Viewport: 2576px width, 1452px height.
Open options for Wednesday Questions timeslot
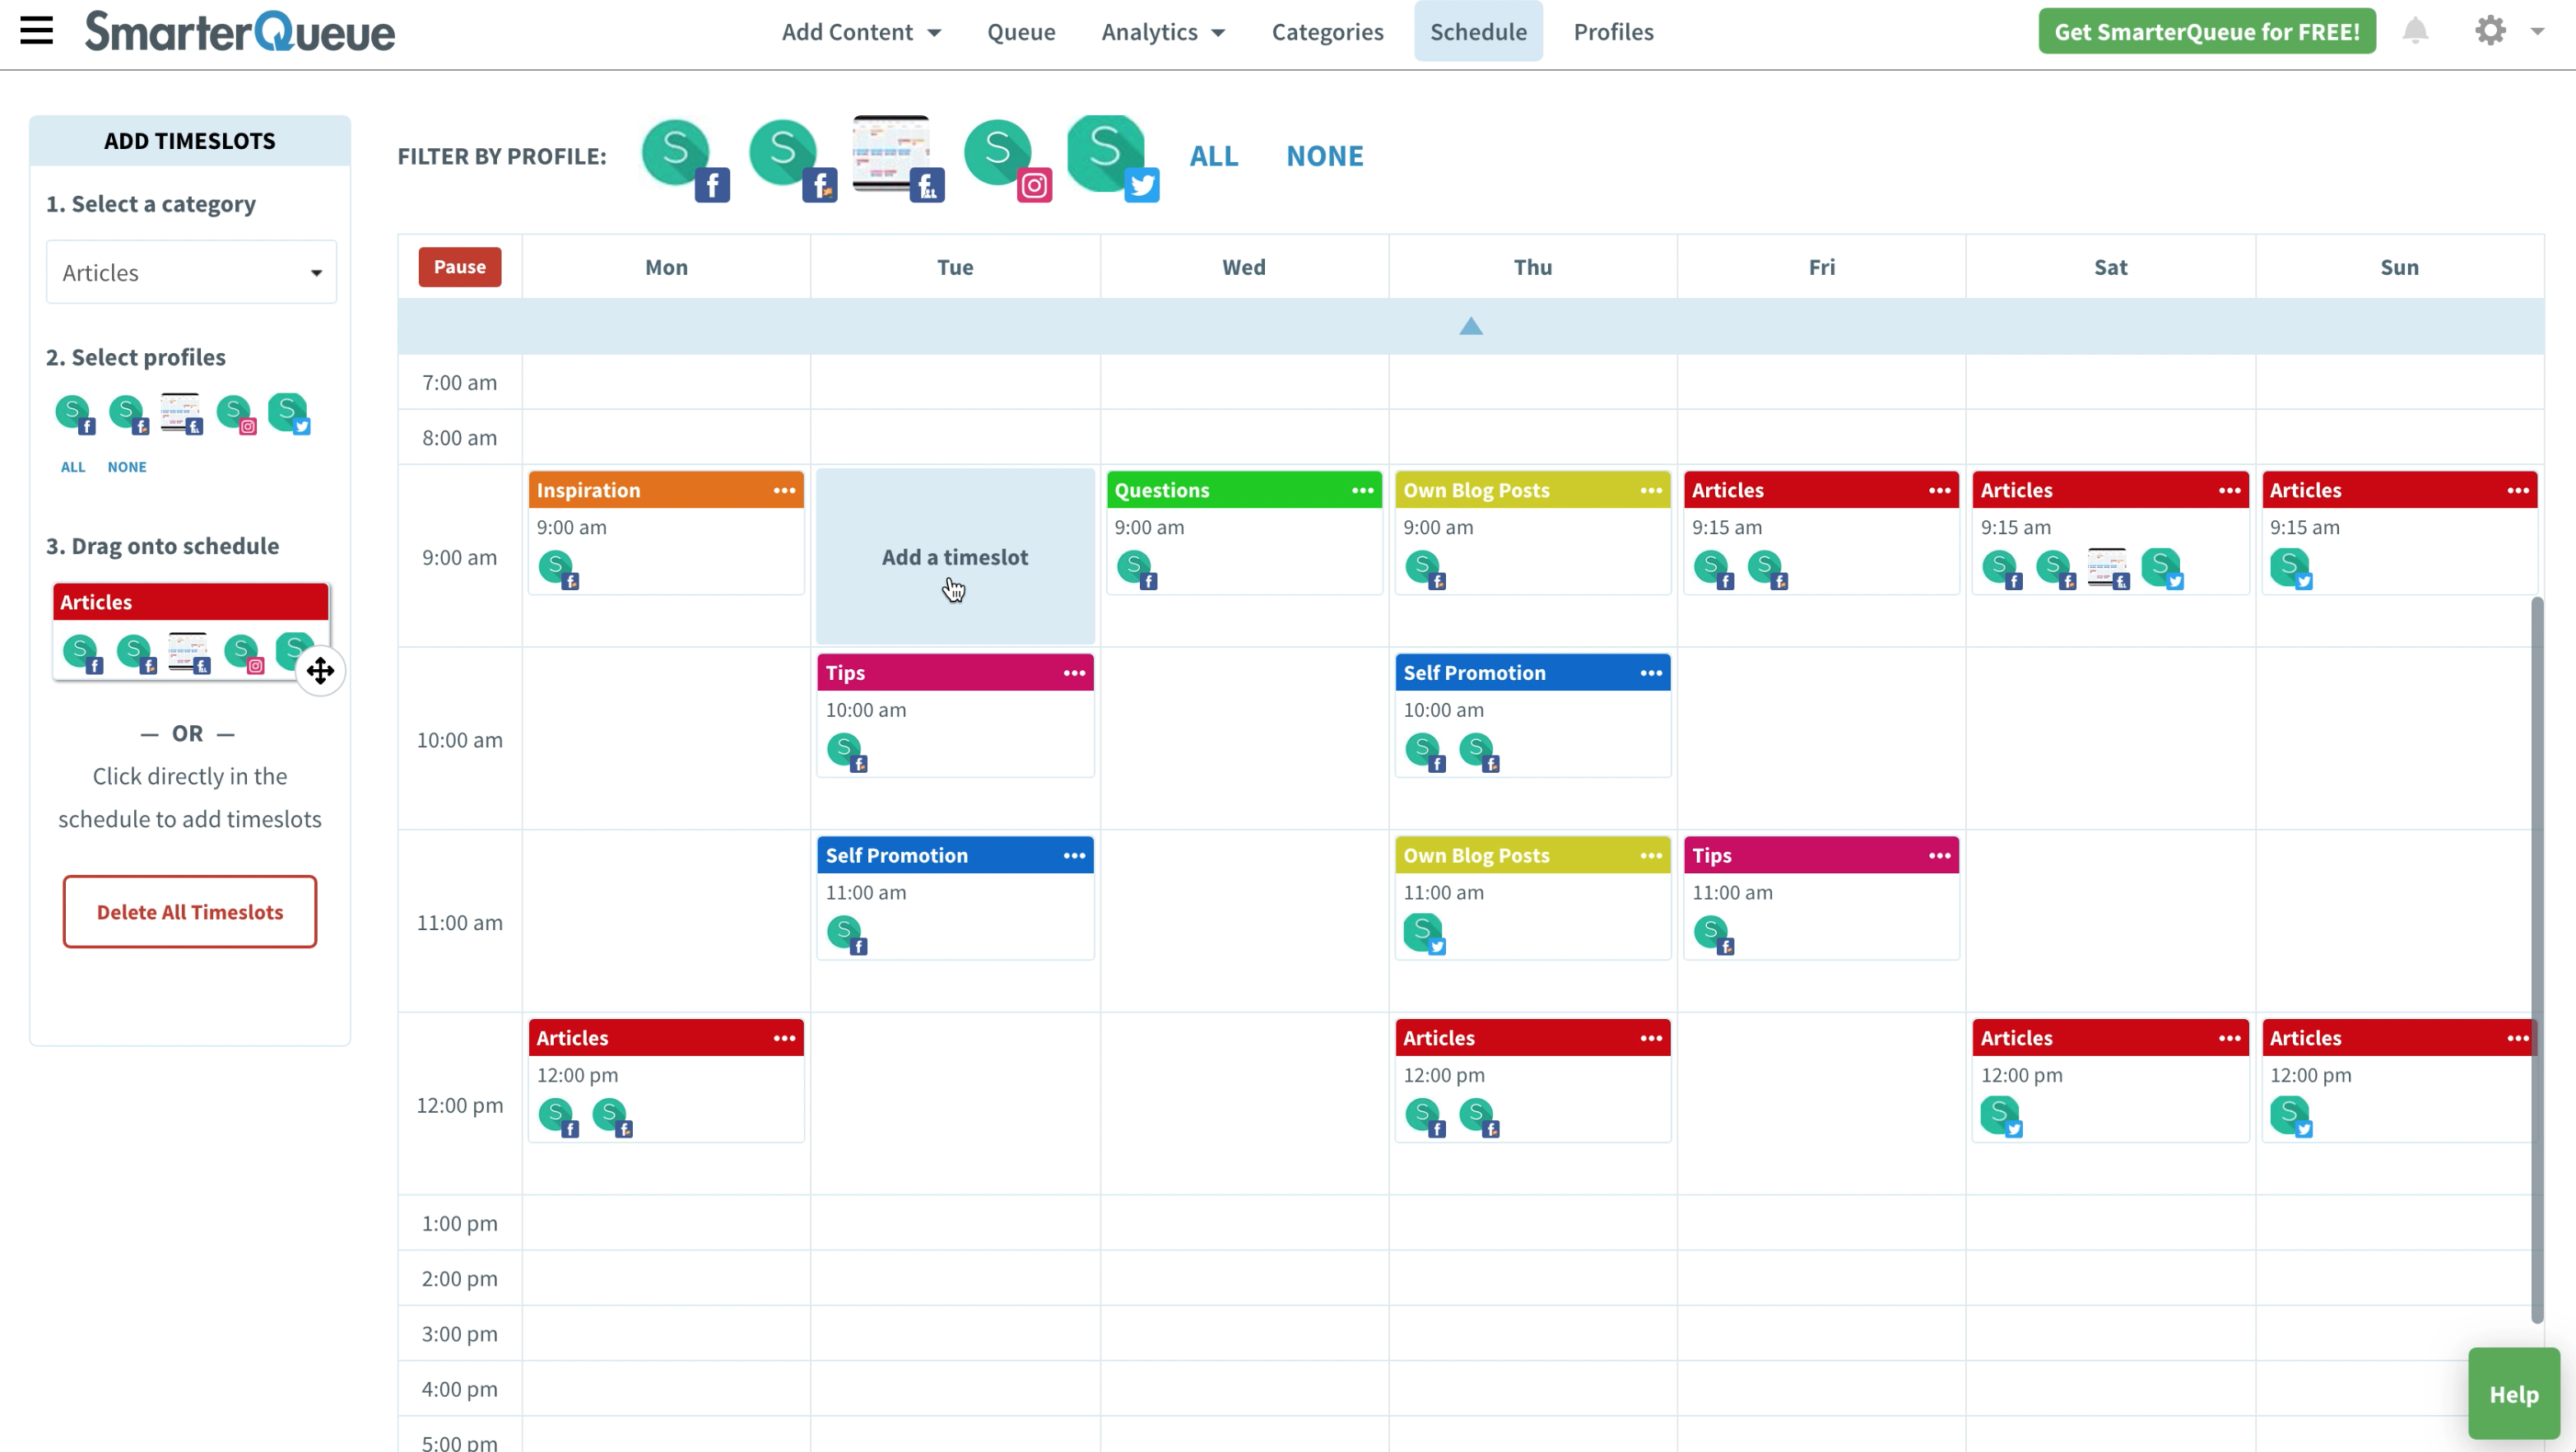click(1363, 490)
